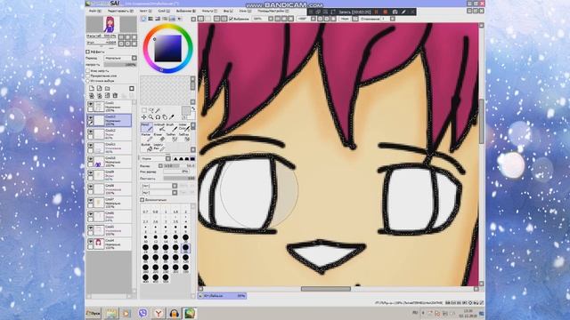Select the eyedropper color picker tool
Image resolution: width=570 pixels, height=320 pixels.
tap(172, 116)
